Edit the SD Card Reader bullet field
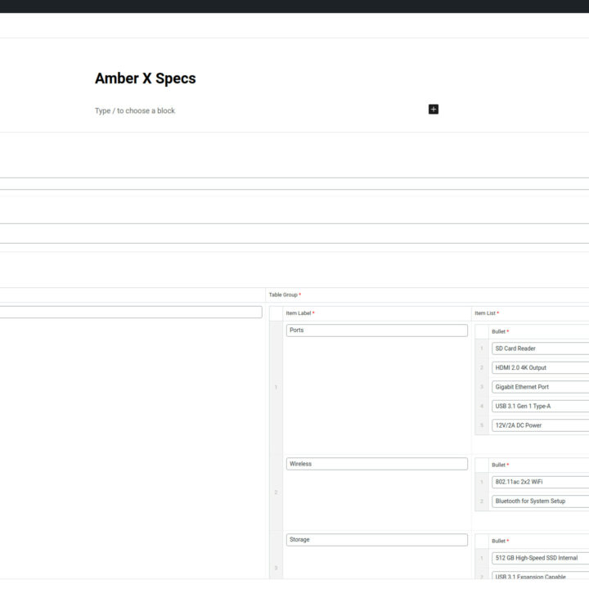589x589 pixels. pyautogui.click(x=540, y=348)
